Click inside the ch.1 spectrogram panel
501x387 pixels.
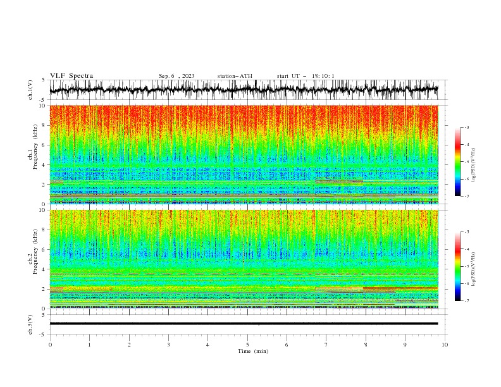click(244, 154)
